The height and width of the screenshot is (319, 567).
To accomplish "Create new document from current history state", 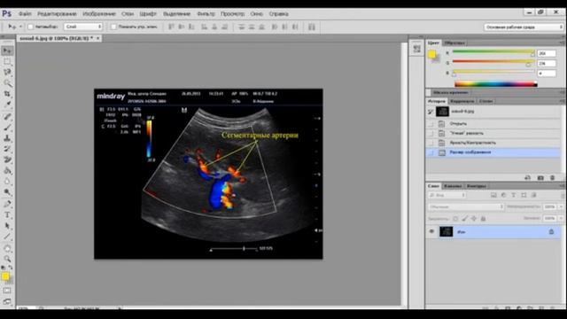I will (x=528, y=177).
